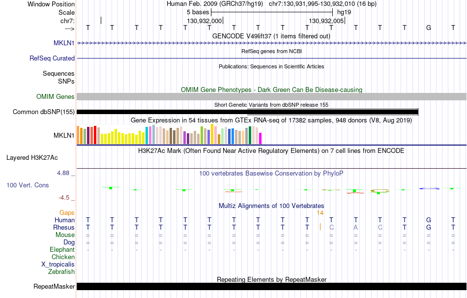Open the Sequences track label

[58, 73]
